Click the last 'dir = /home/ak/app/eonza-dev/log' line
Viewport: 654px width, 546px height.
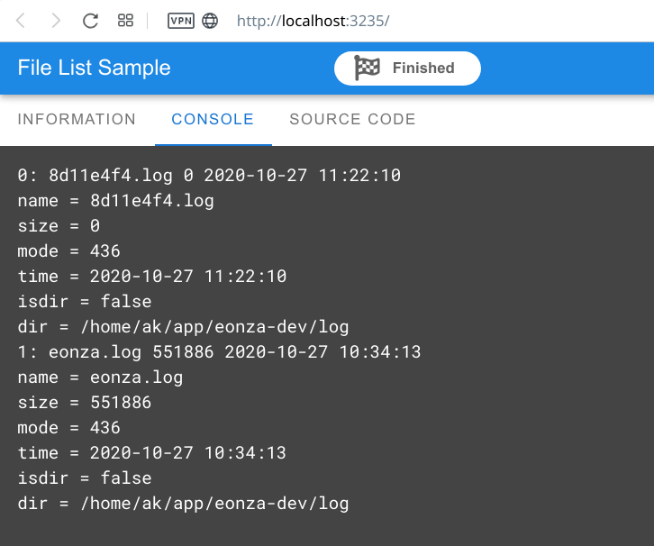pos(183,504)
